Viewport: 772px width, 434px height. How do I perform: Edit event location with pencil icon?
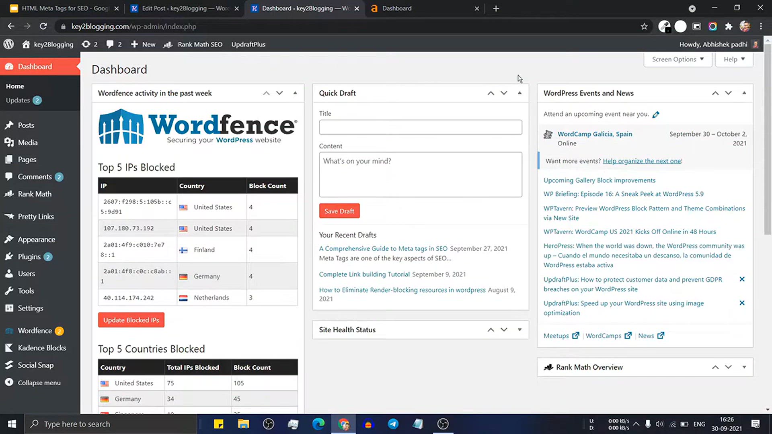coord(656,115)
